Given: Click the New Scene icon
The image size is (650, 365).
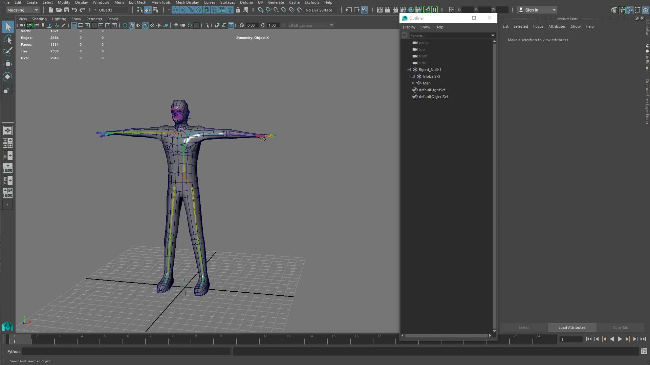Looking at the screenshot, I should point(51,10).
